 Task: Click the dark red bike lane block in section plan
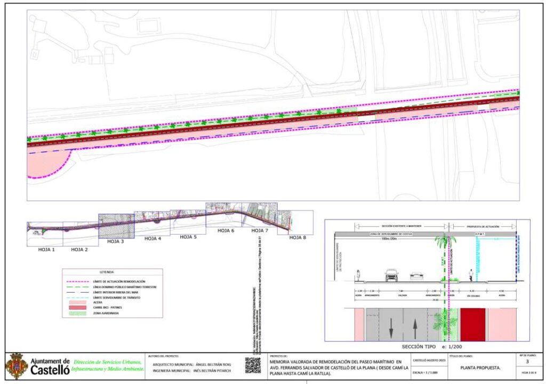point(473,324)
